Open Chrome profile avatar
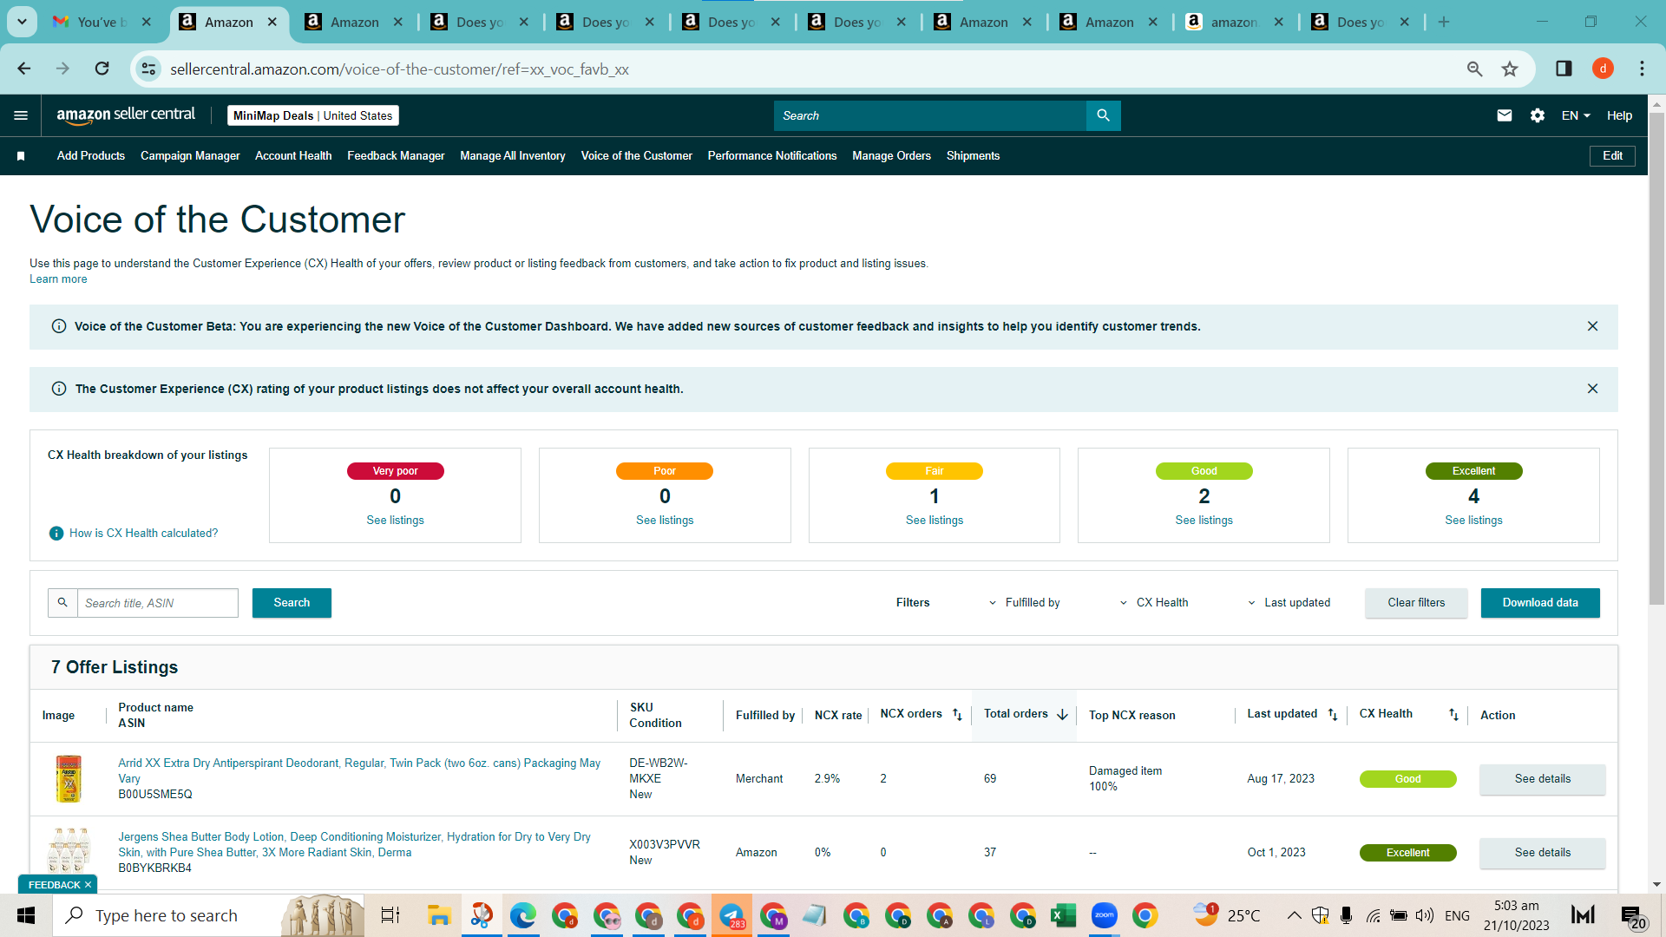 (x=1603, y=69)
